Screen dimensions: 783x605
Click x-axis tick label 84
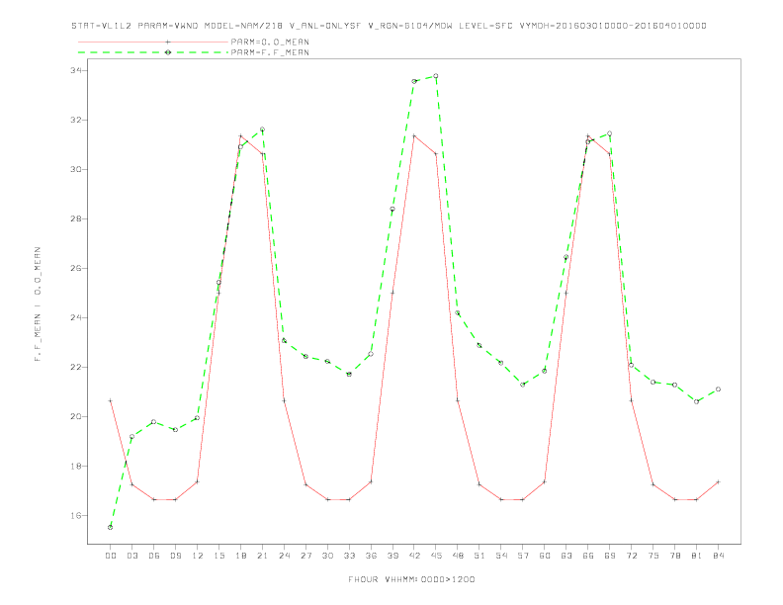point(719,556)
